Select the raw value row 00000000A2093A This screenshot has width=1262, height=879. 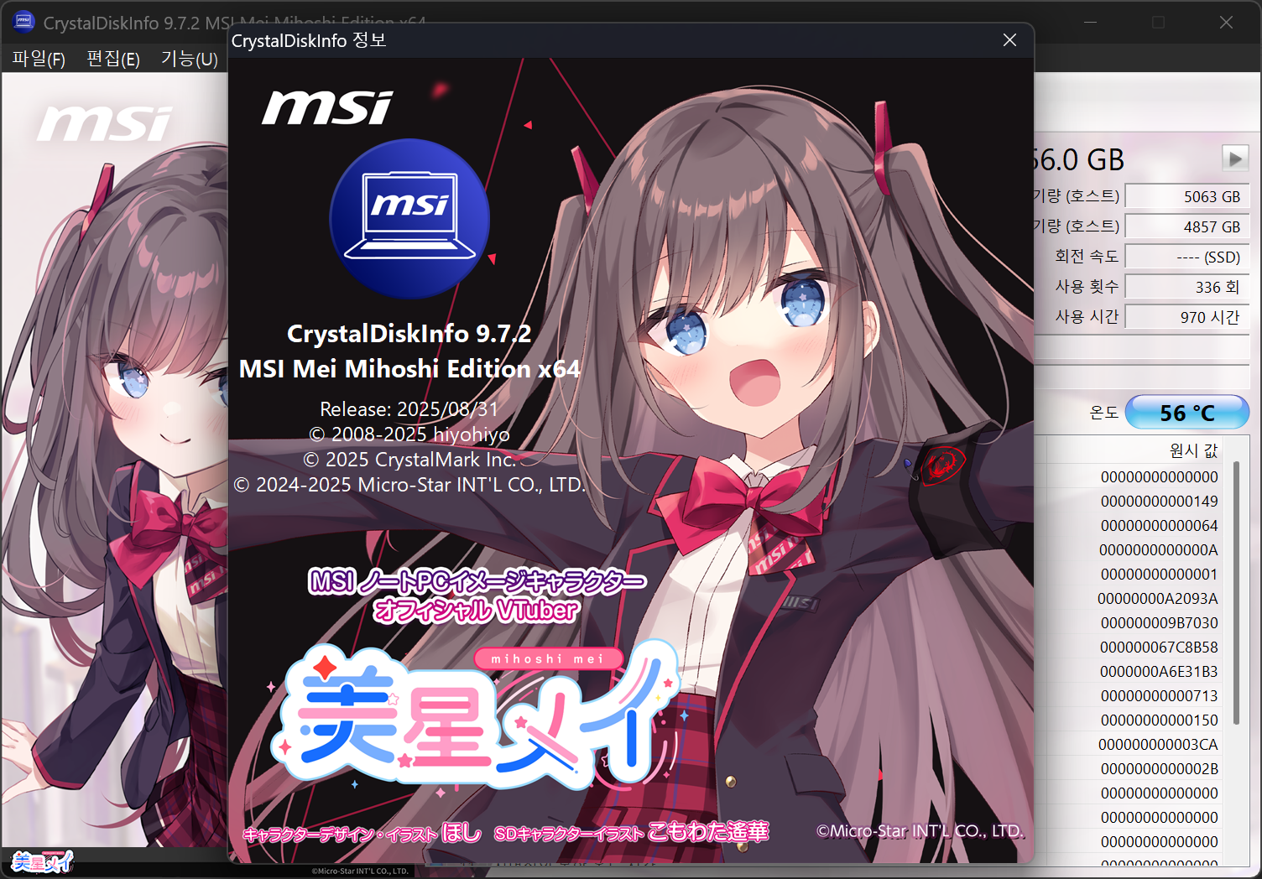pyautogui.click(x=1157, y=599)
